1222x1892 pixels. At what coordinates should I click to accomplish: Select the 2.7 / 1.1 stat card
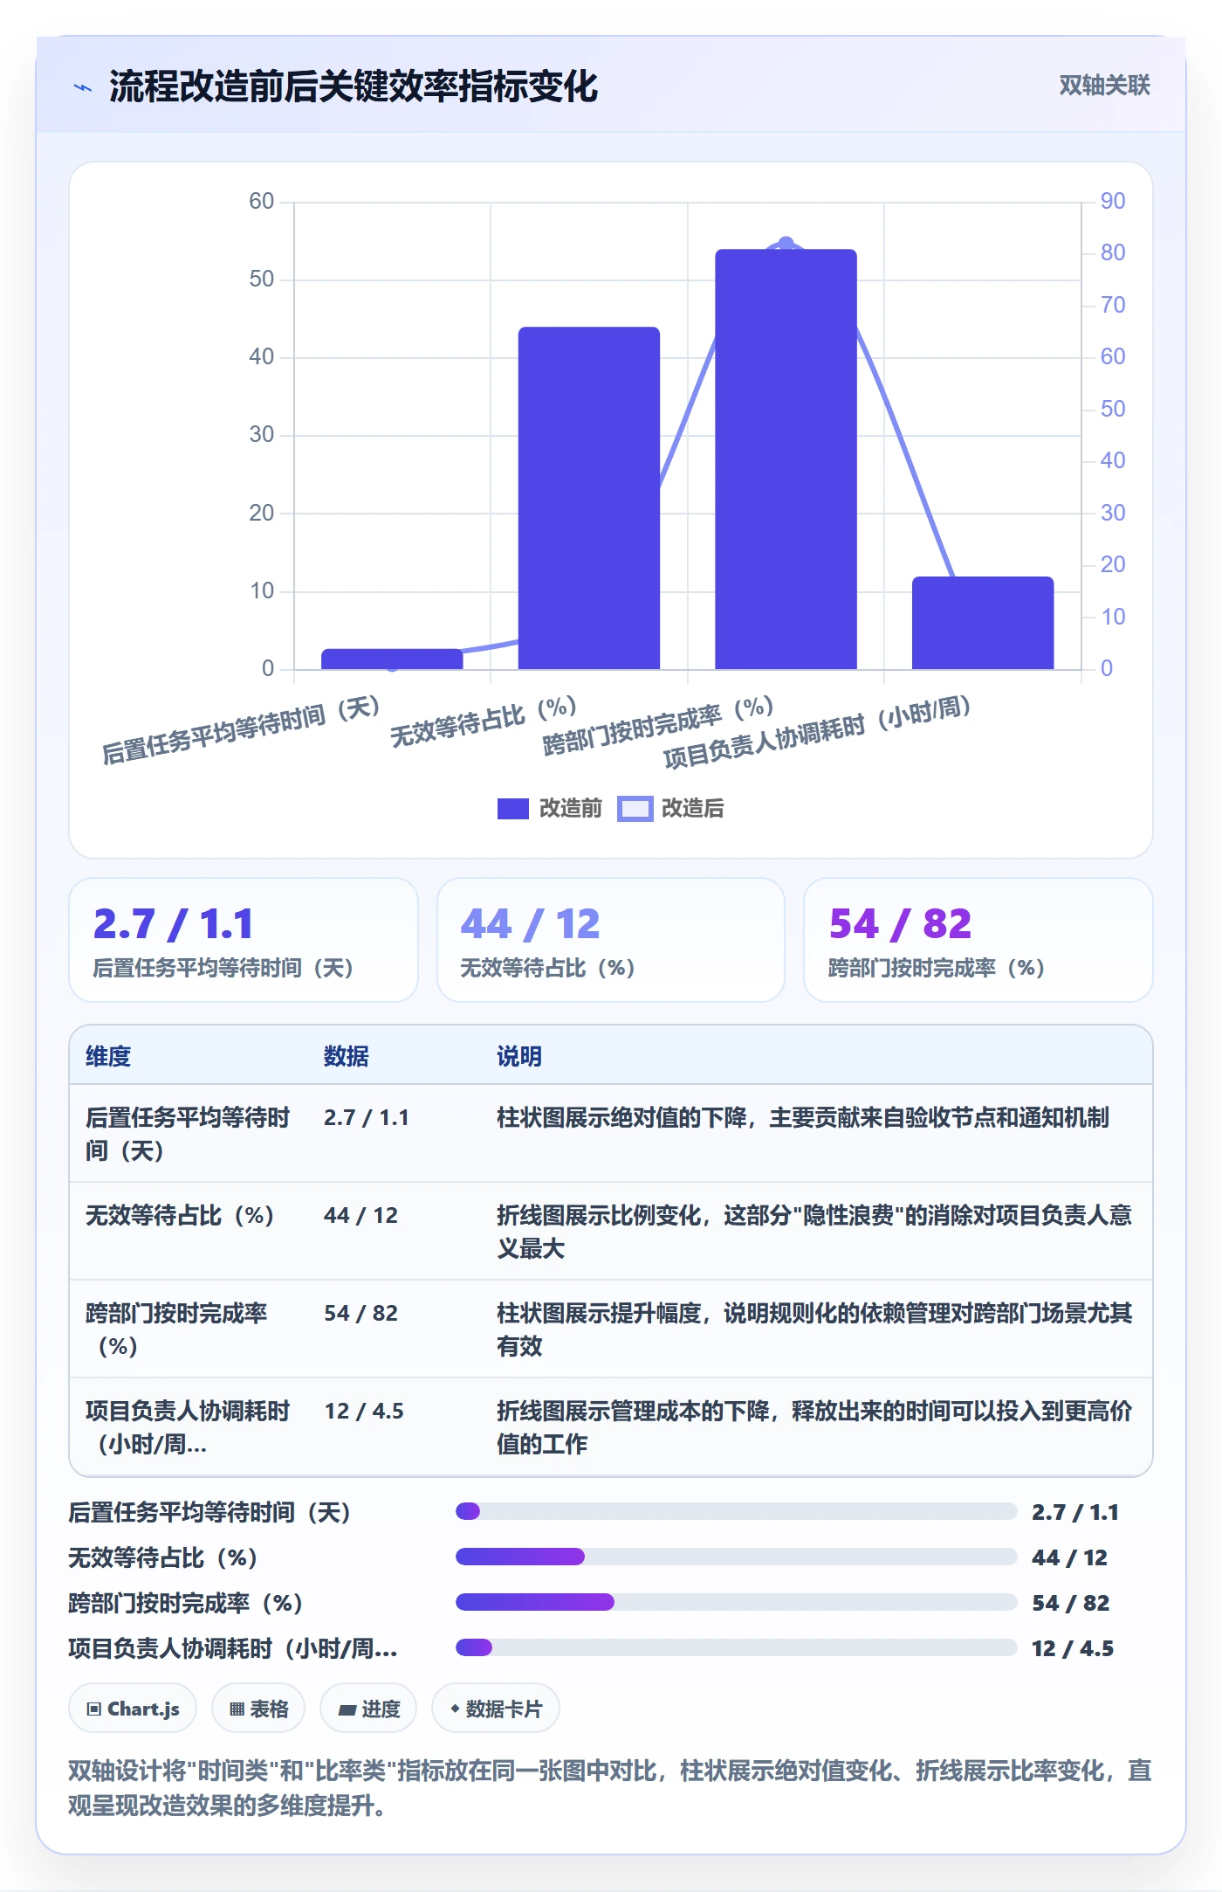[x=244, y=940]
